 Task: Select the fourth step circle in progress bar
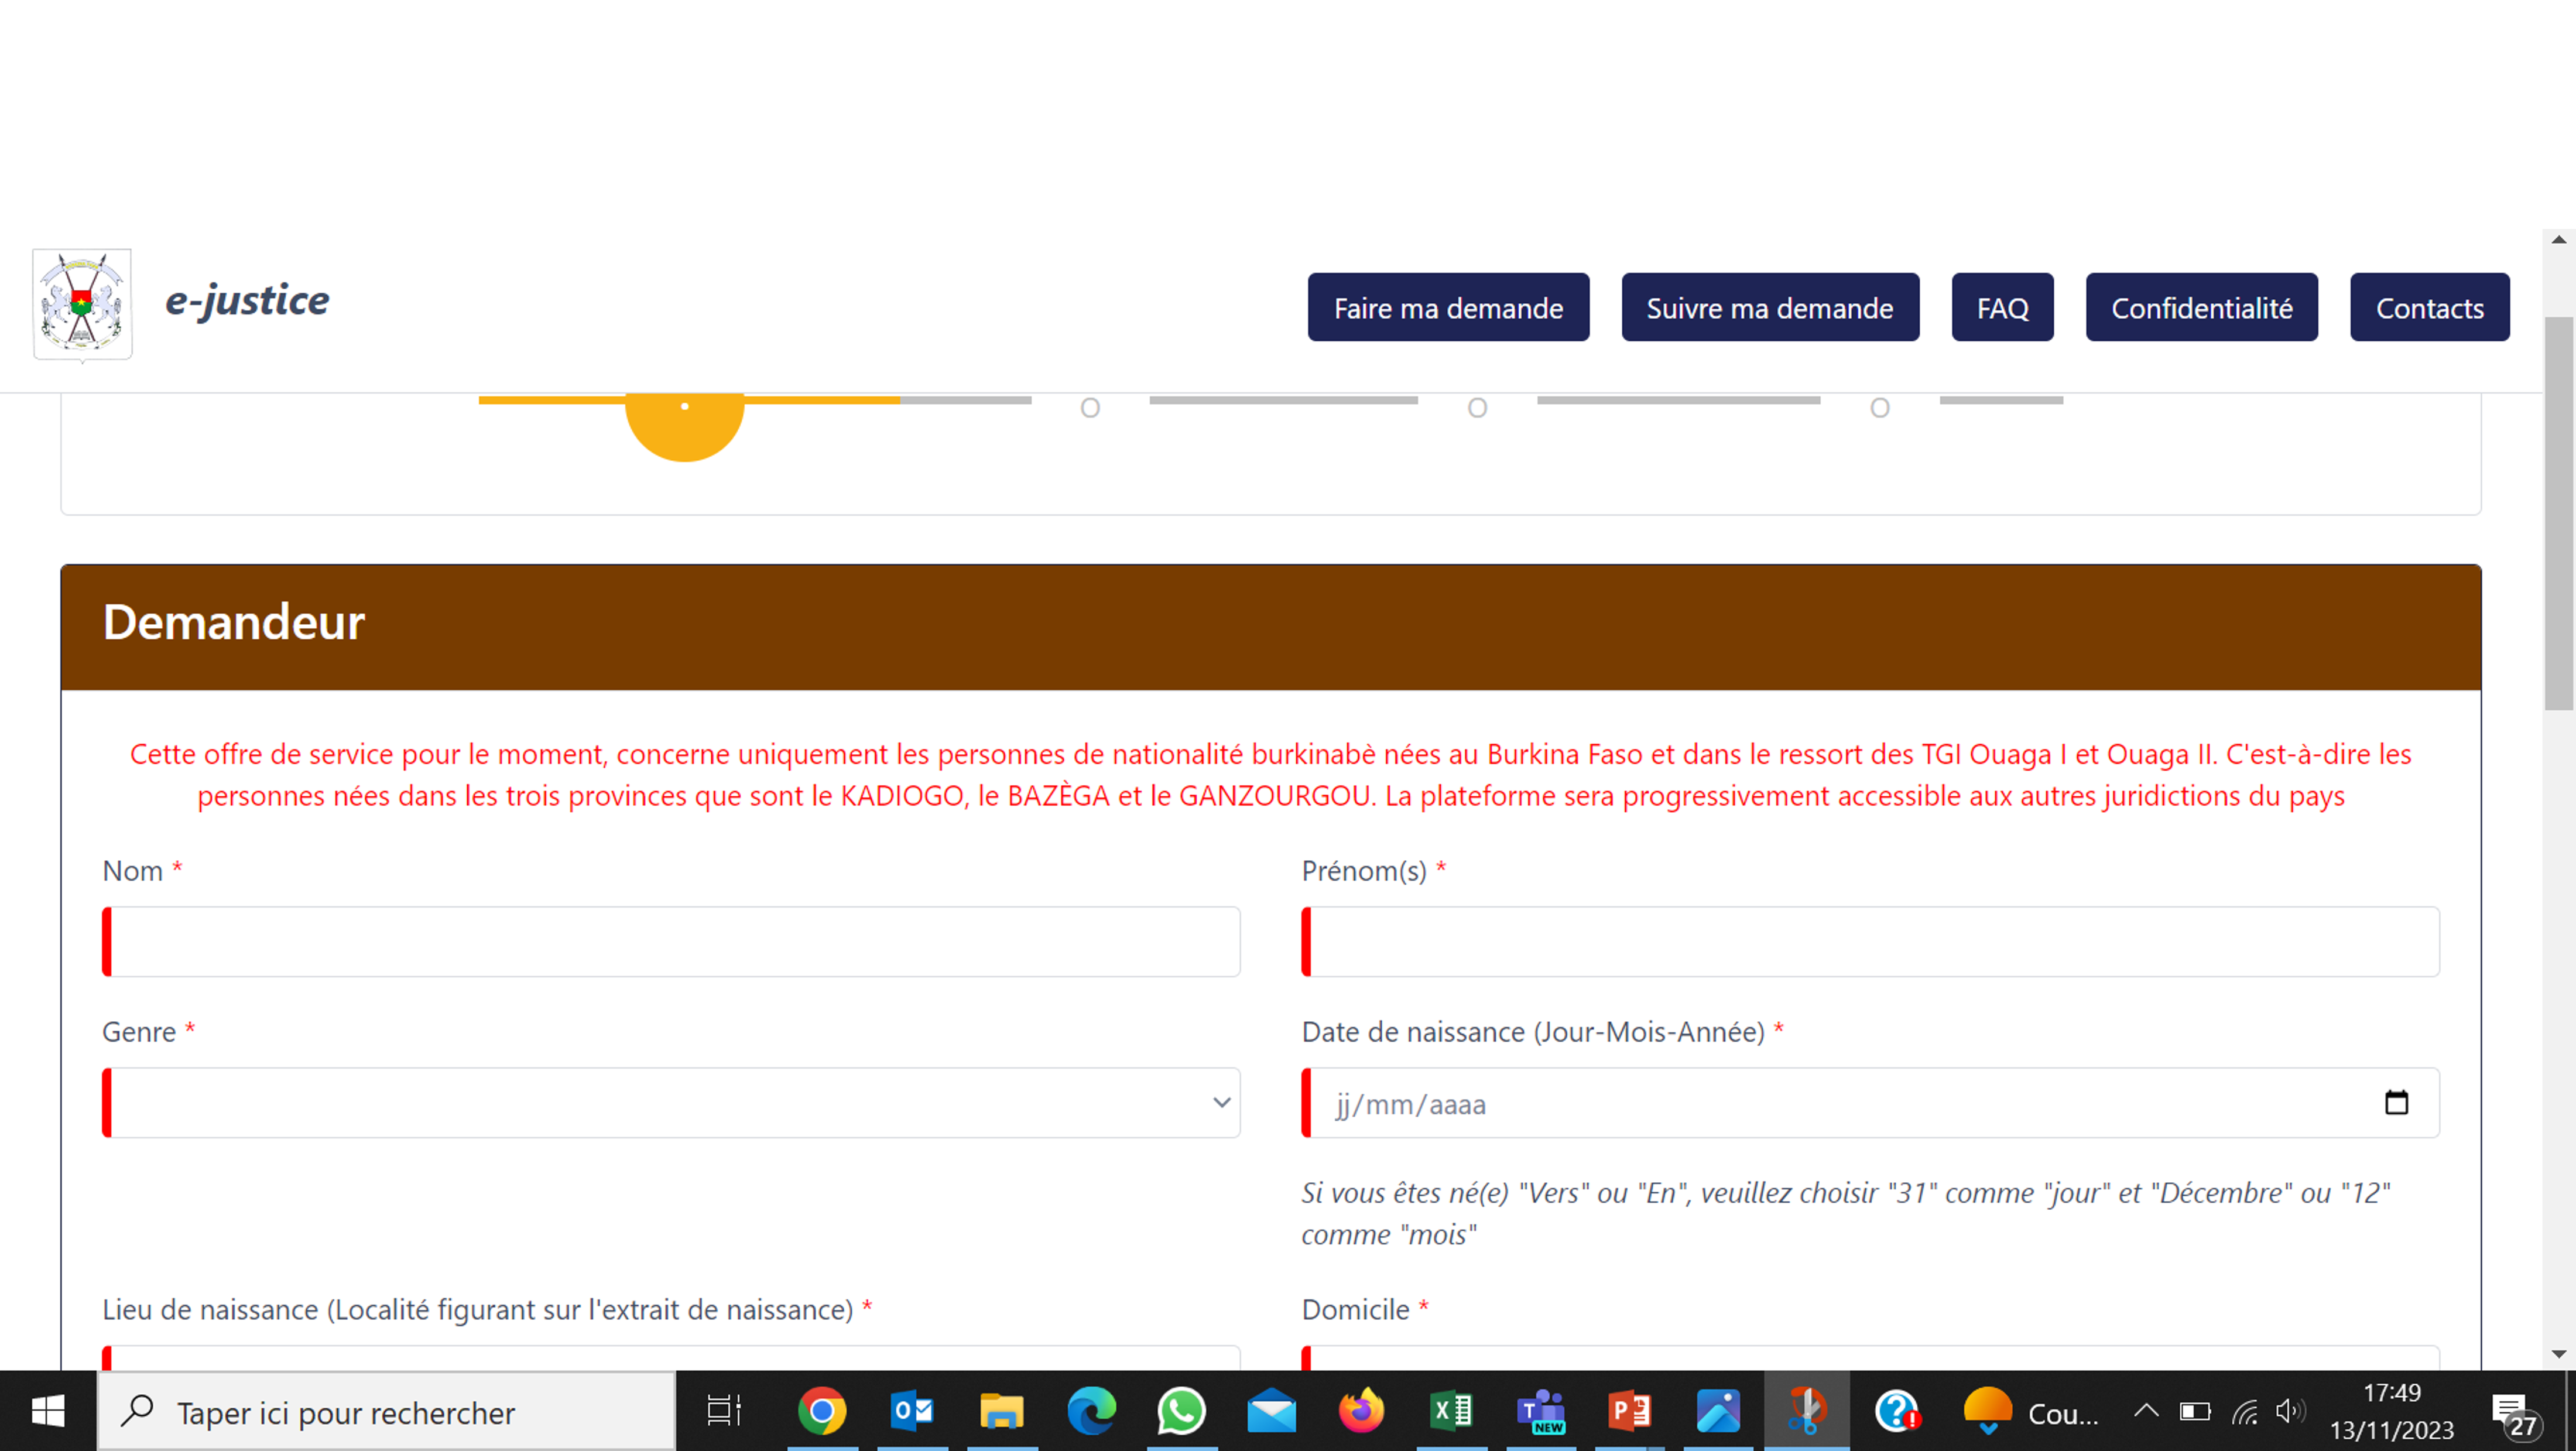[1880, 408]
